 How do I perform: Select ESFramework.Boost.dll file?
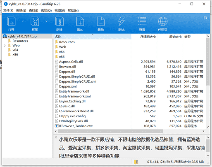[x=76, y=111]
